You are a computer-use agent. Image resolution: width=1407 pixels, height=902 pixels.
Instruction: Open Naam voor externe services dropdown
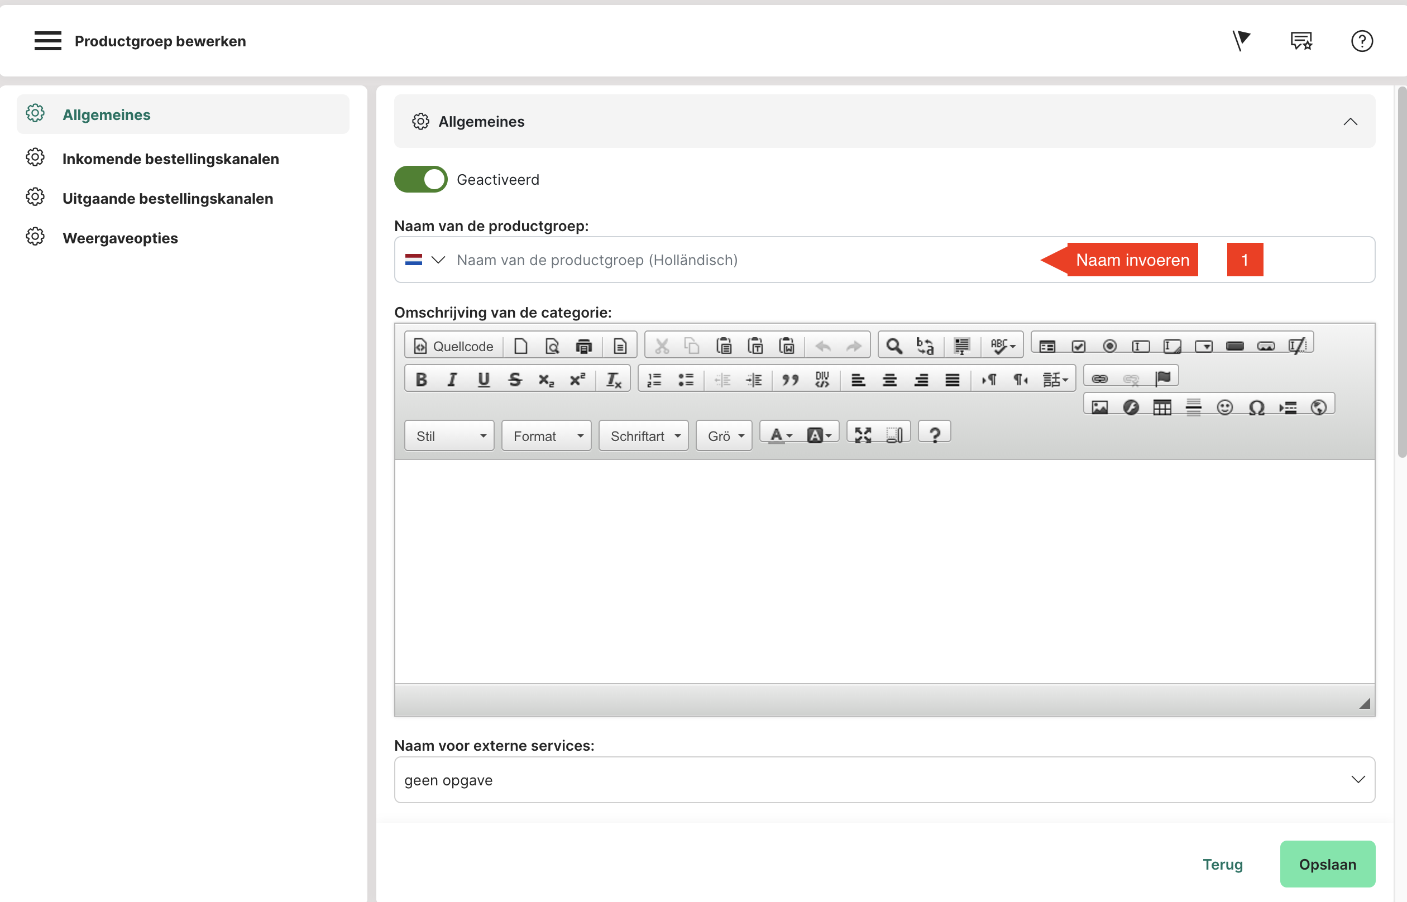tap(884, 780)
